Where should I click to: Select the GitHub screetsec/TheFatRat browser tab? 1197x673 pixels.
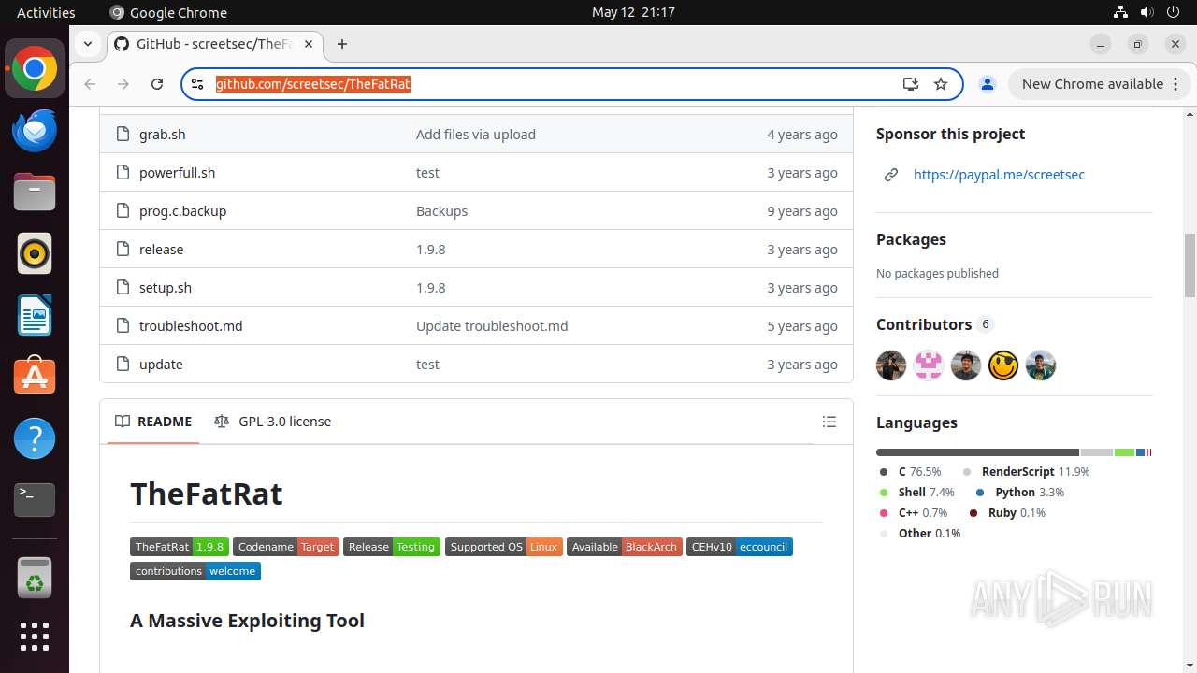coord(213,44)
